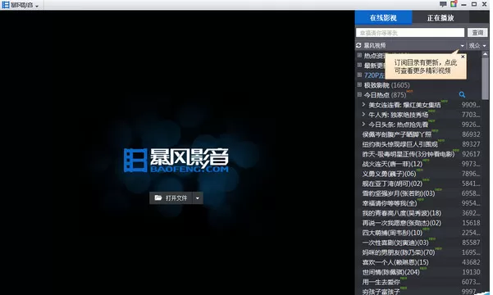Viewport: 493px width, 295px height.
Task: Select 纽约街头惊现绿巨人引围观 video
Action: point(421,144)
